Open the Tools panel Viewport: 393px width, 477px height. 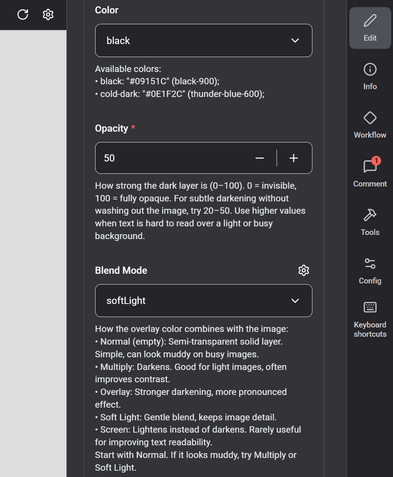click(x=370, y=222)
